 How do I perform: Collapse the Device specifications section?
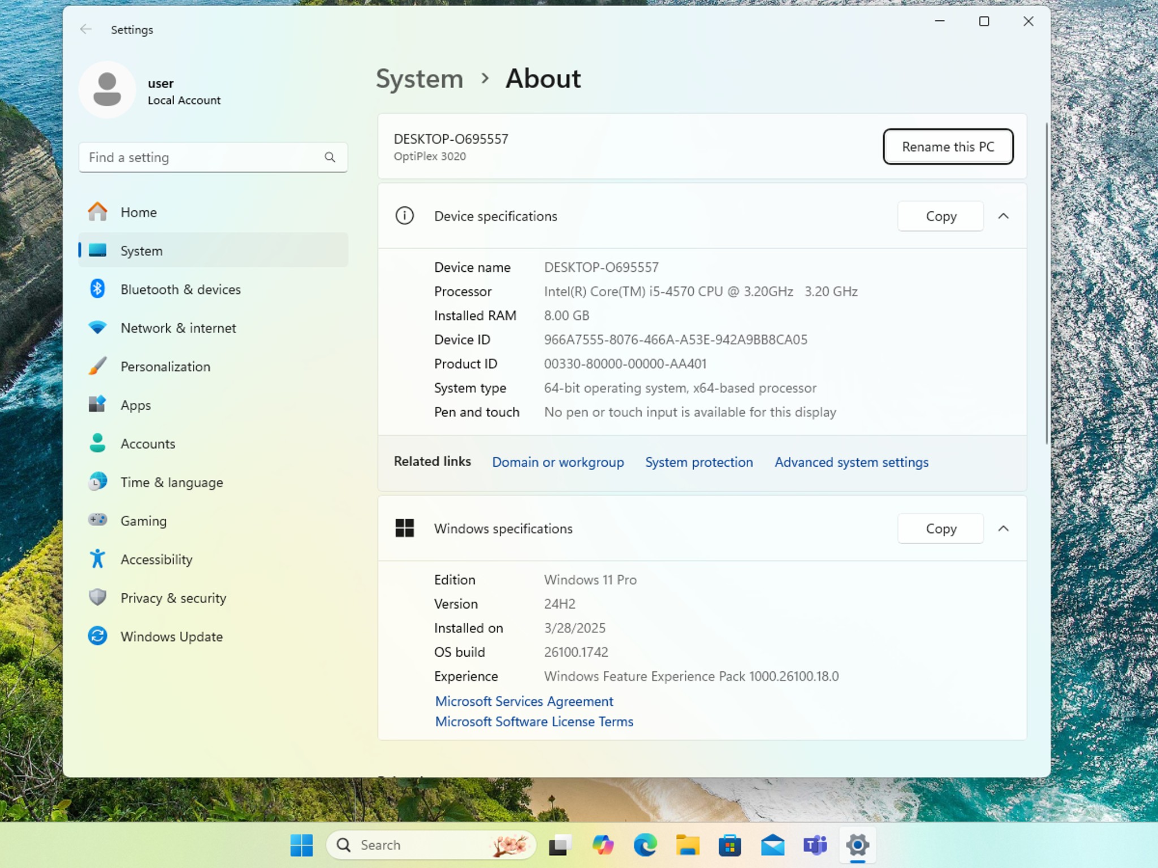1004,216
